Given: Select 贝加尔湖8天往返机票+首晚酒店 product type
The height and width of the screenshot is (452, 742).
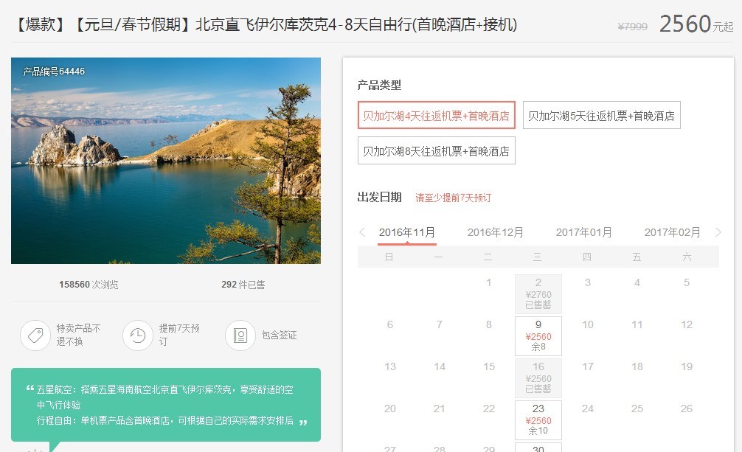Looking at the screenshot, I should coord(437,150).
